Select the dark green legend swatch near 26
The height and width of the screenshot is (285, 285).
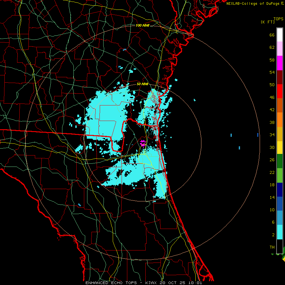click(280, 161)
